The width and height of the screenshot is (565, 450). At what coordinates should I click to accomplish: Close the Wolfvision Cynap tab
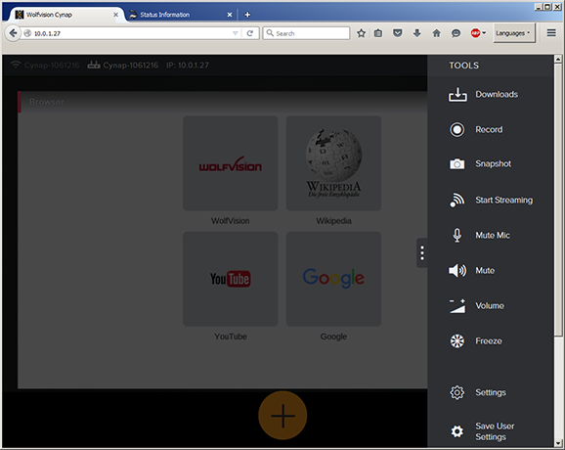pyautogui.click(x=115, y=15)
